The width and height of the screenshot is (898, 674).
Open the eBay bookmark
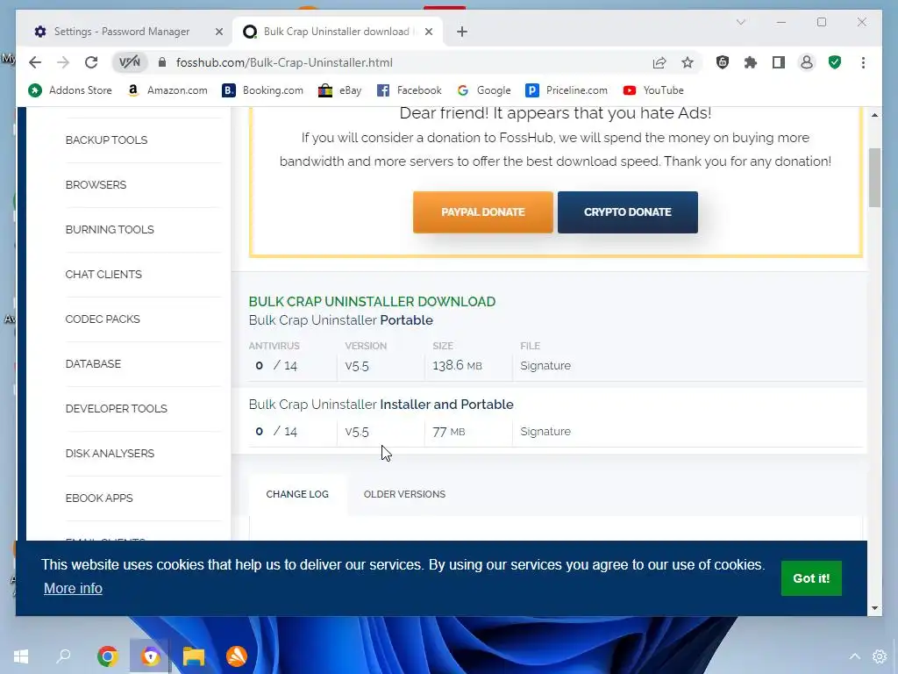pyautogui.click(x=340, y=90)
